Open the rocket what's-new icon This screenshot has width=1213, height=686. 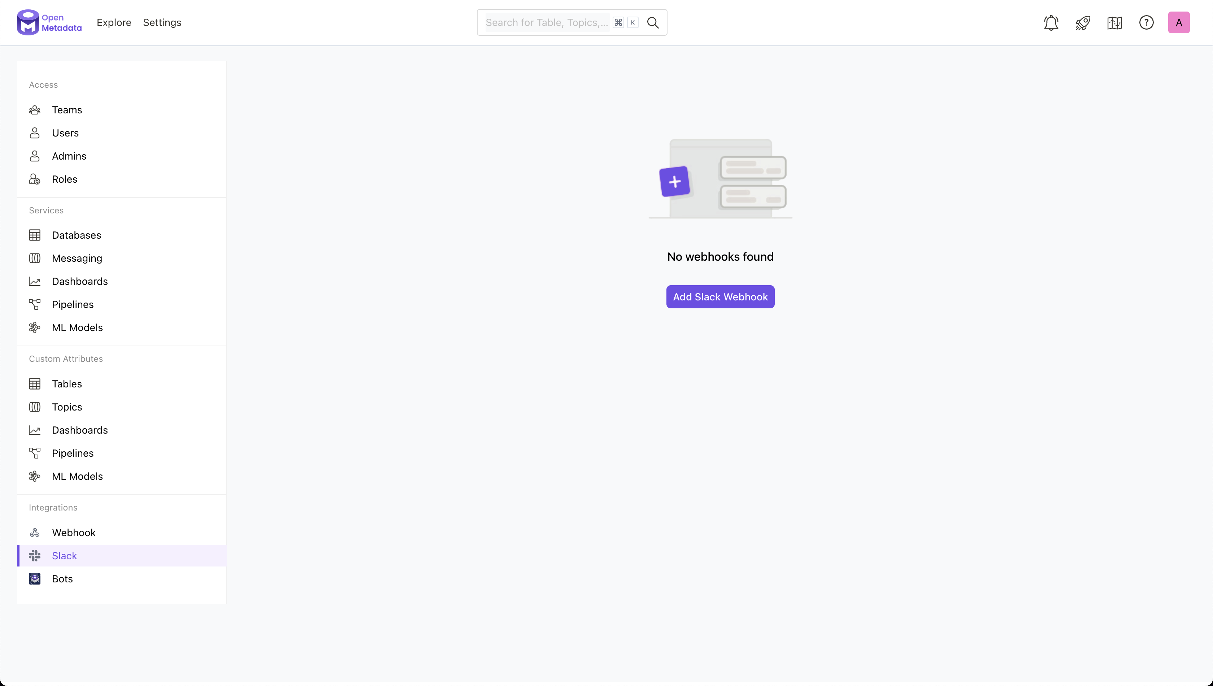tap(1083, 23)
